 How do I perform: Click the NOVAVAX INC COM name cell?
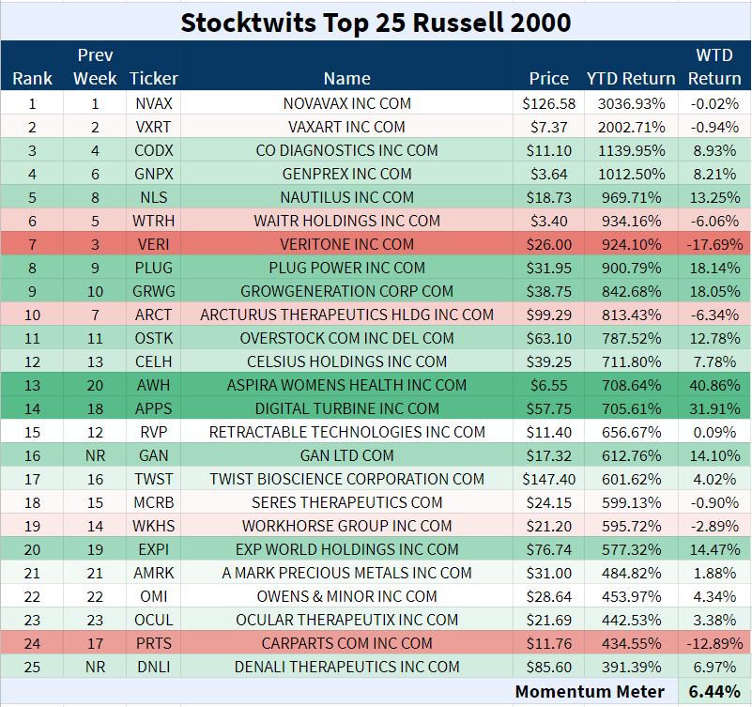tap(346, 103)
